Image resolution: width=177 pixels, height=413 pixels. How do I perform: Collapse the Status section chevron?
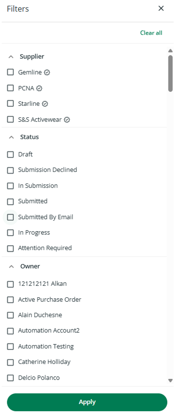[11, 137]
